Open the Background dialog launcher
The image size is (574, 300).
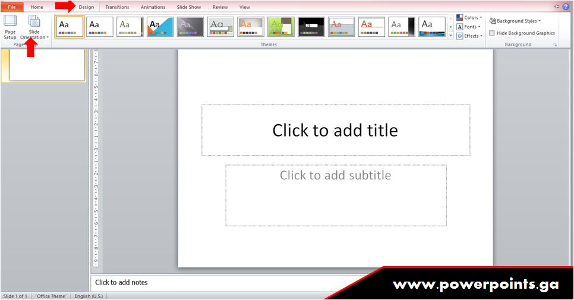click(555, 45)
